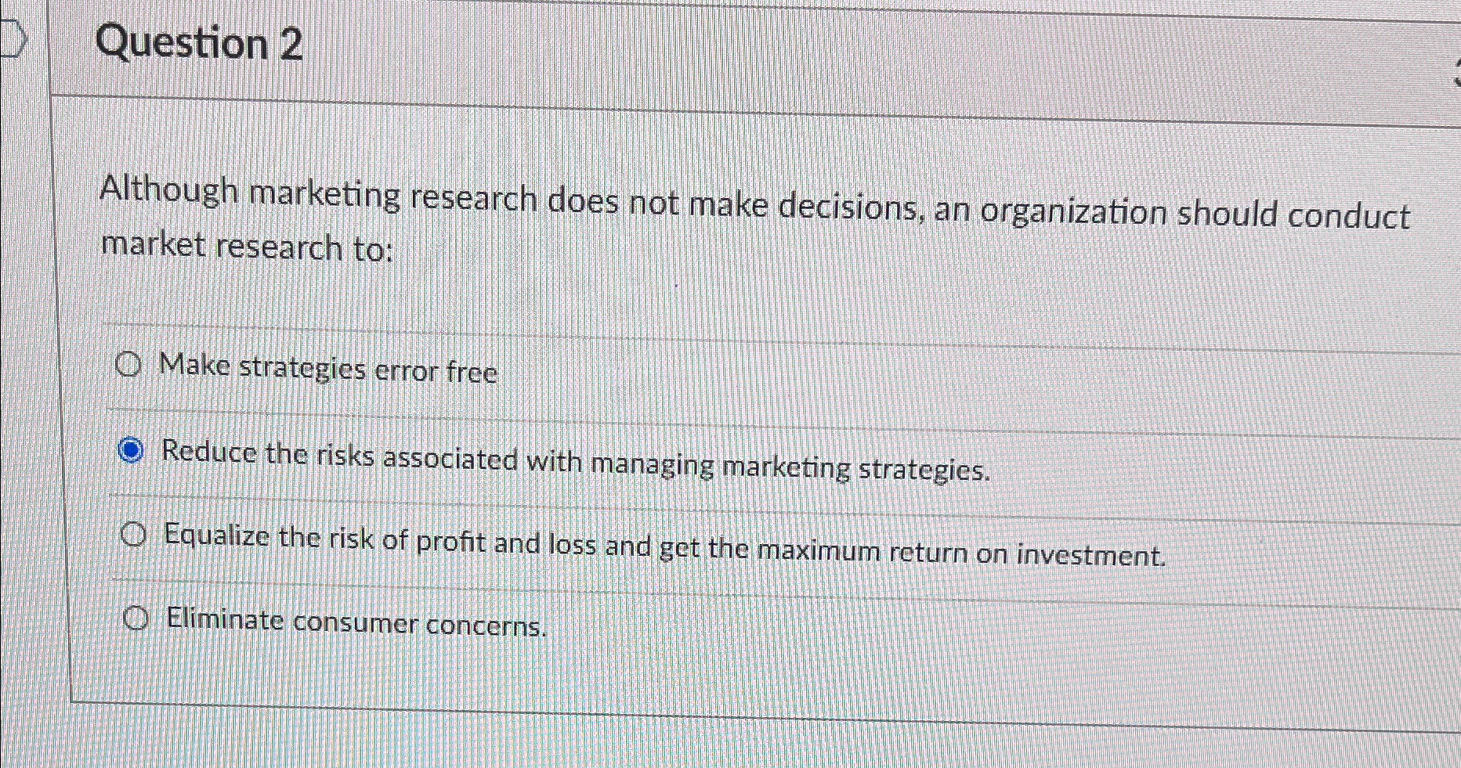Click the currently selected blue radio indicator

pyautogui.click(x=131, y=451)
